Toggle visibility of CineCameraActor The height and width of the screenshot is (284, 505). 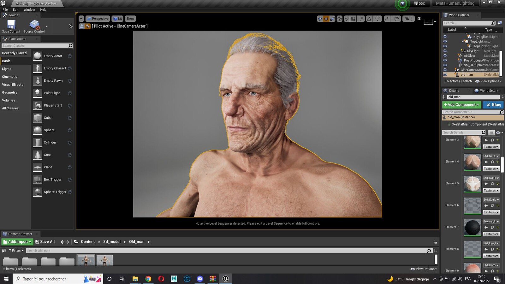click(x=445, y=70)
